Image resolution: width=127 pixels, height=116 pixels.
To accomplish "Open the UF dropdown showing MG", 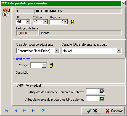I will pyautogui.click(x=28, y=22).
